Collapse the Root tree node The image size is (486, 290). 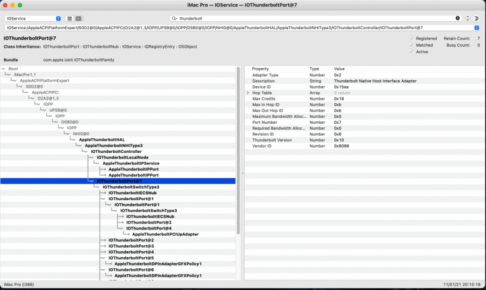click(4, 69)
